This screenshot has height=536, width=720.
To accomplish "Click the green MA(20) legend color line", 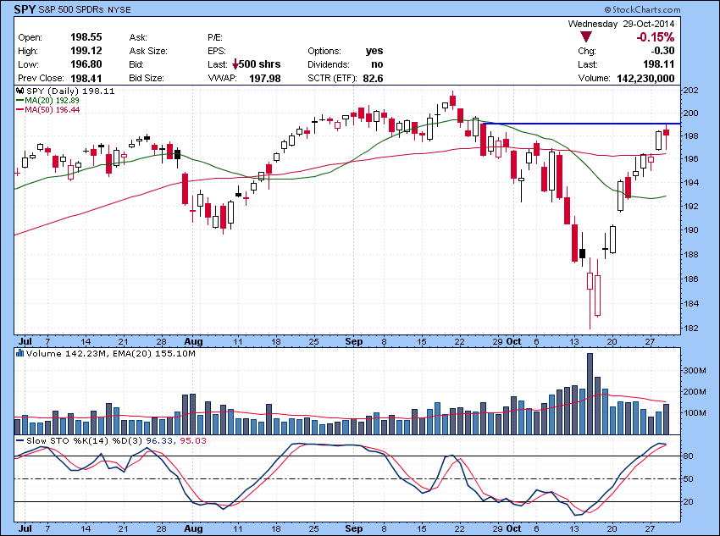I will [x=20, y=101].
